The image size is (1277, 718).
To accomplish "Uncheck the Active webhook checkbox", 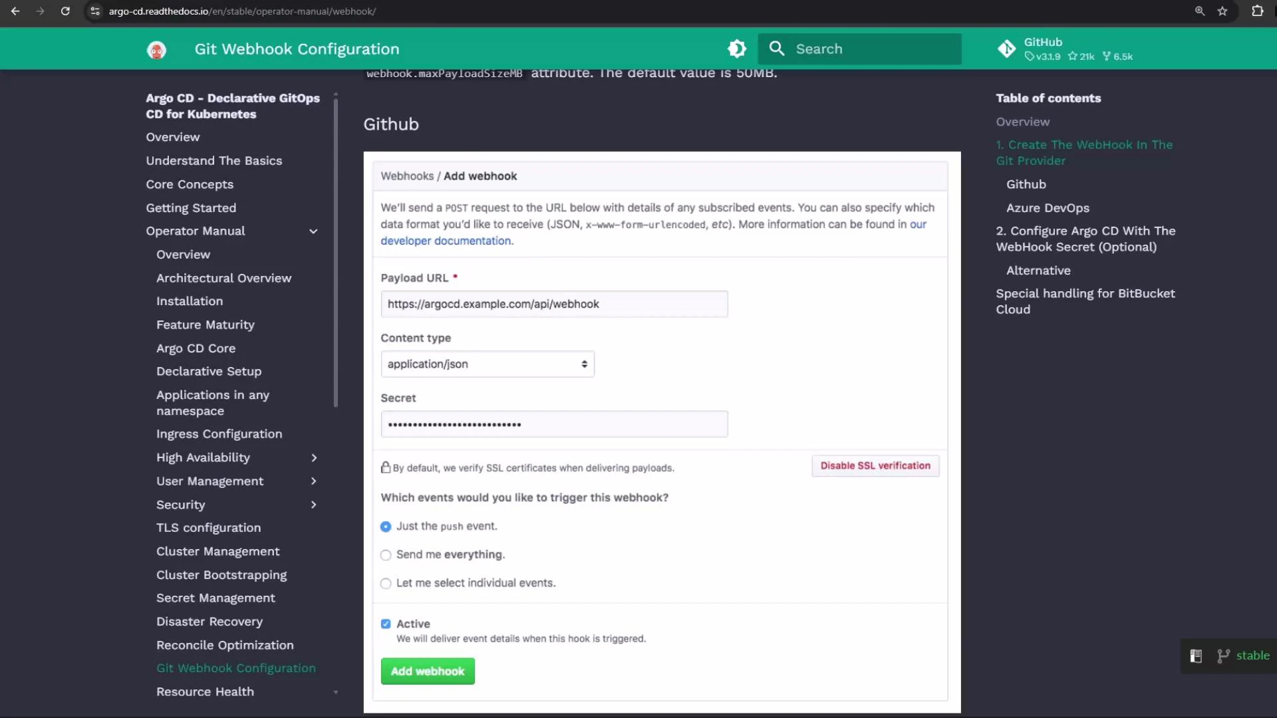I will pyautogui.click(x=386, y=624).
